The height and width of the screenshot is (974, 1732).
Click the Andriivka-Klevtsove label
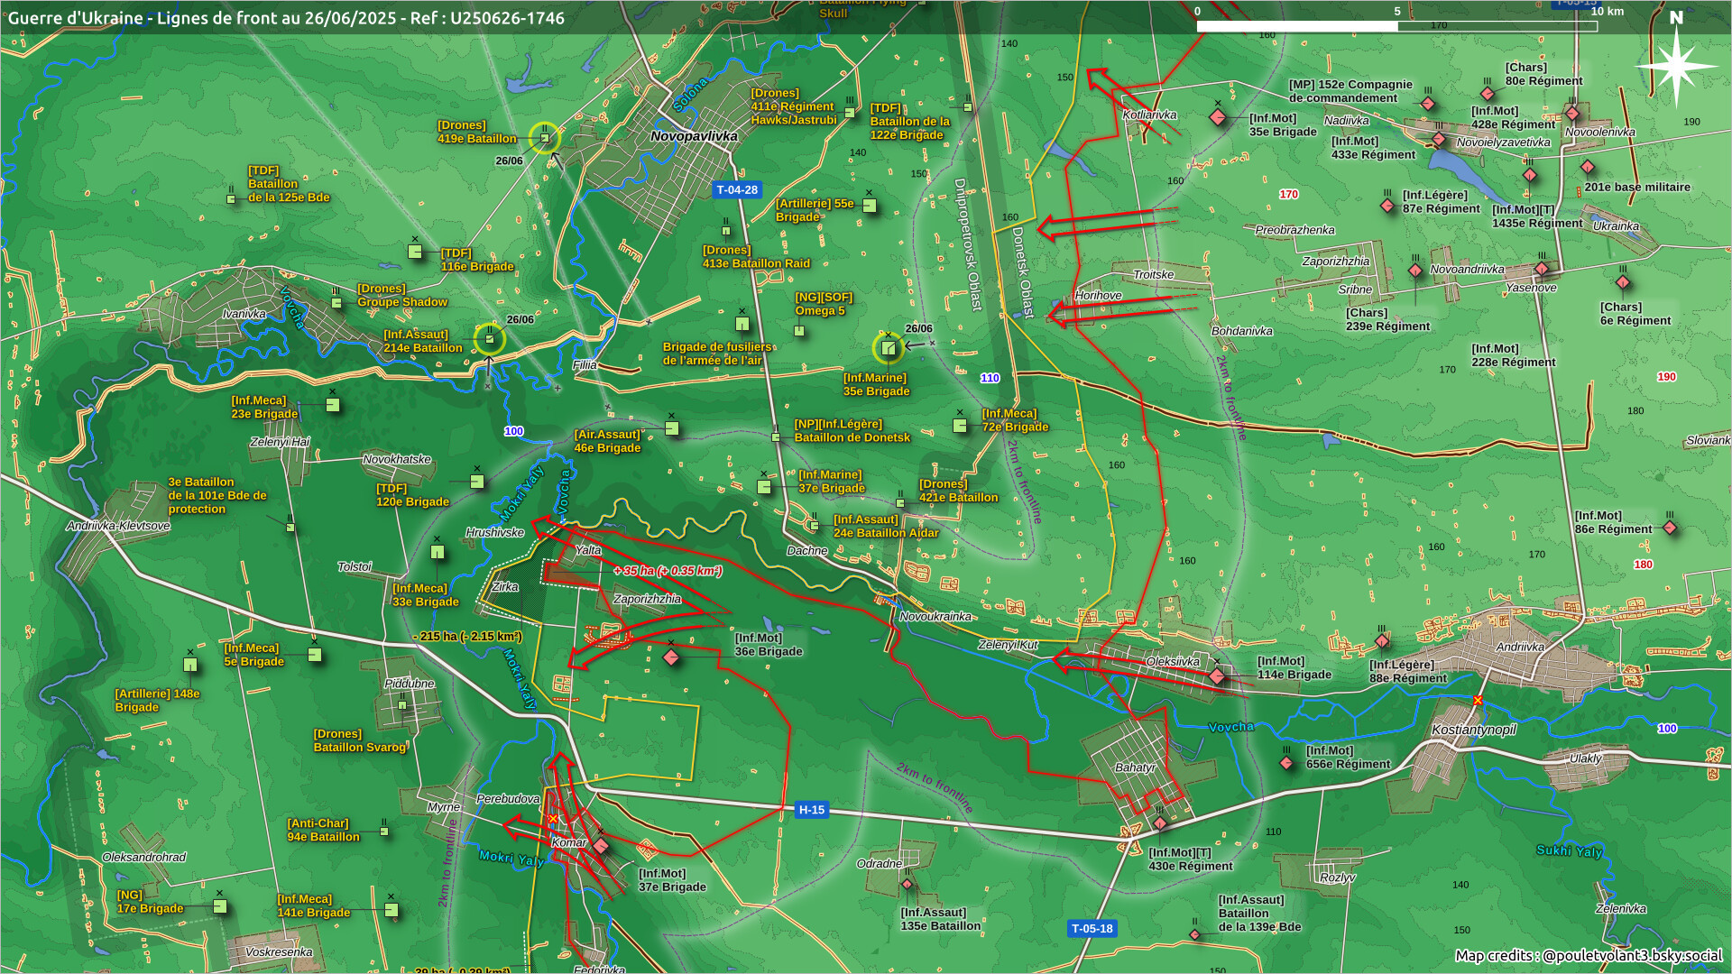[x=118, y=526]
